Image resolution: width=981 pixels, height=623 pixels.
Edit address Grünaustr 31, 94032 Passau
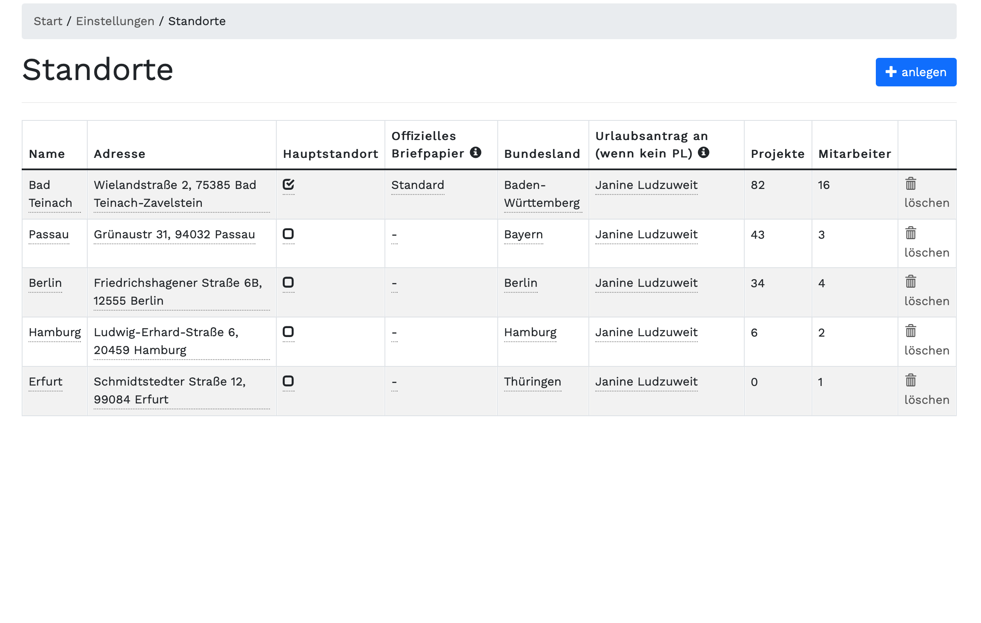click(x=174, y=234)
